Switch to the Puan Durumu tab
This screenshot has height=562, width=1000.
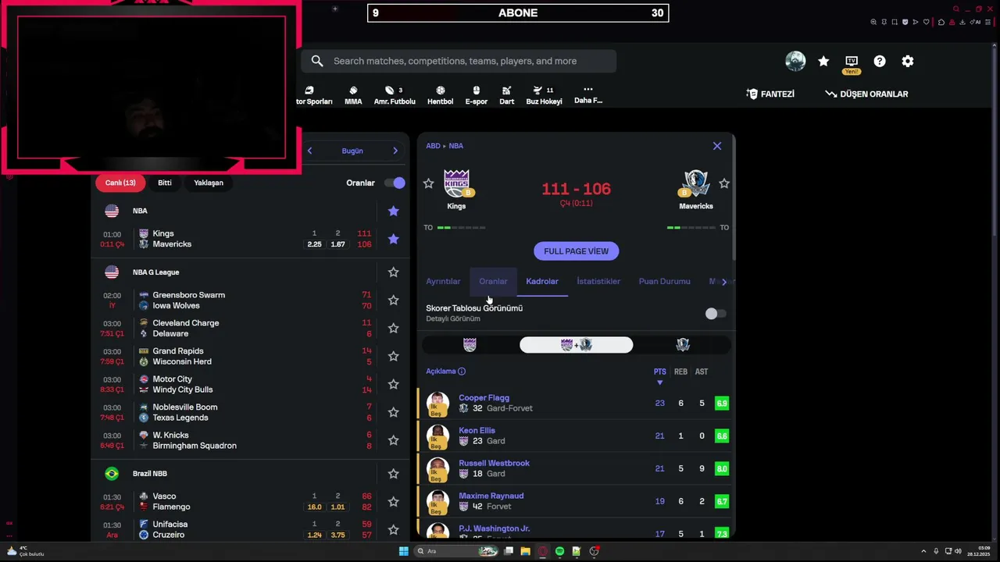(x=664, y=282)
